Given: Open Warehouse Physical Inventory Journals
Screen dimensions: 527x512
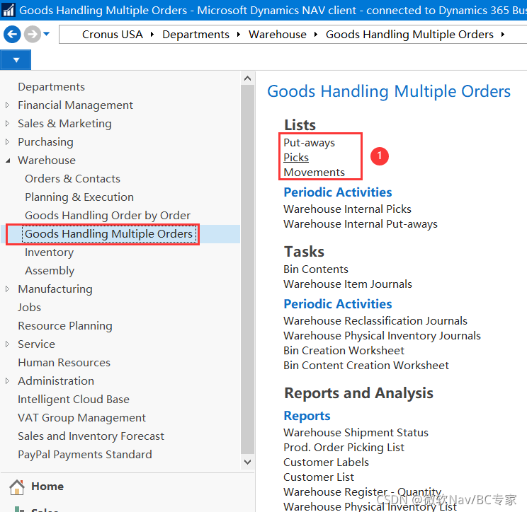Looking at the screenshot, I should point(382,335).
